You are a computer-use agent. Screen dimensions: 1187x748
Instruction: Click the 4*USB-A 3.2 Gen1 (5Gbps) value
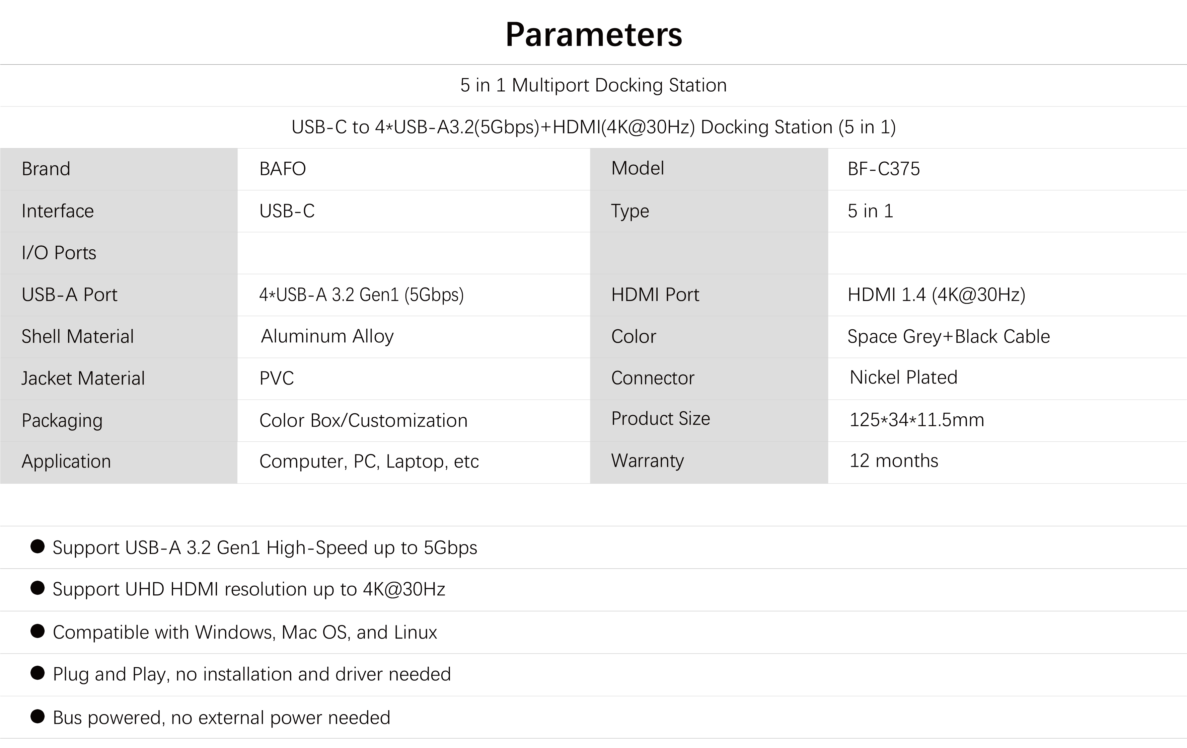coord(361,295)
